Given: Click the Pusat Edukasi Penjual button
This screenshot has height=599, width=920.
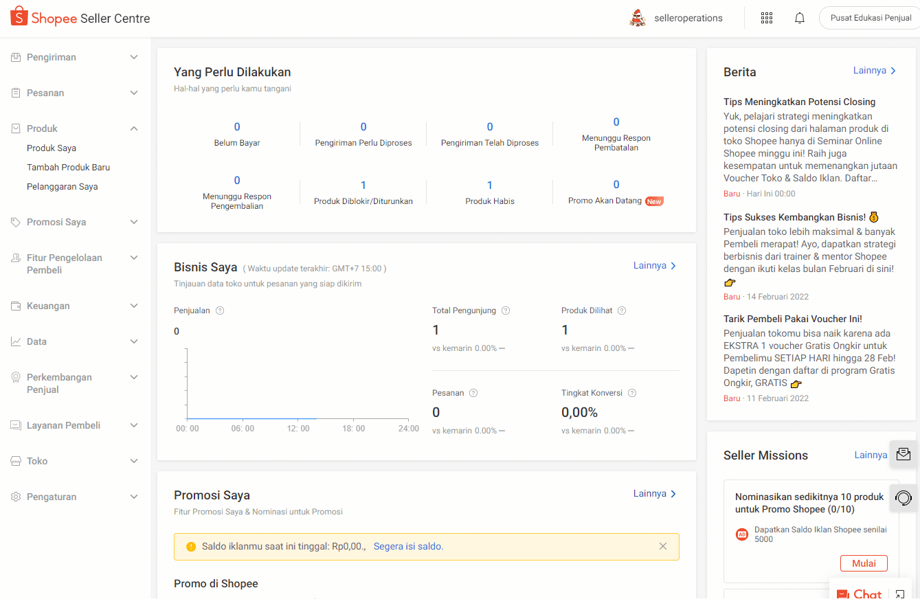Looking at the screenshot, I should point(870,19).
